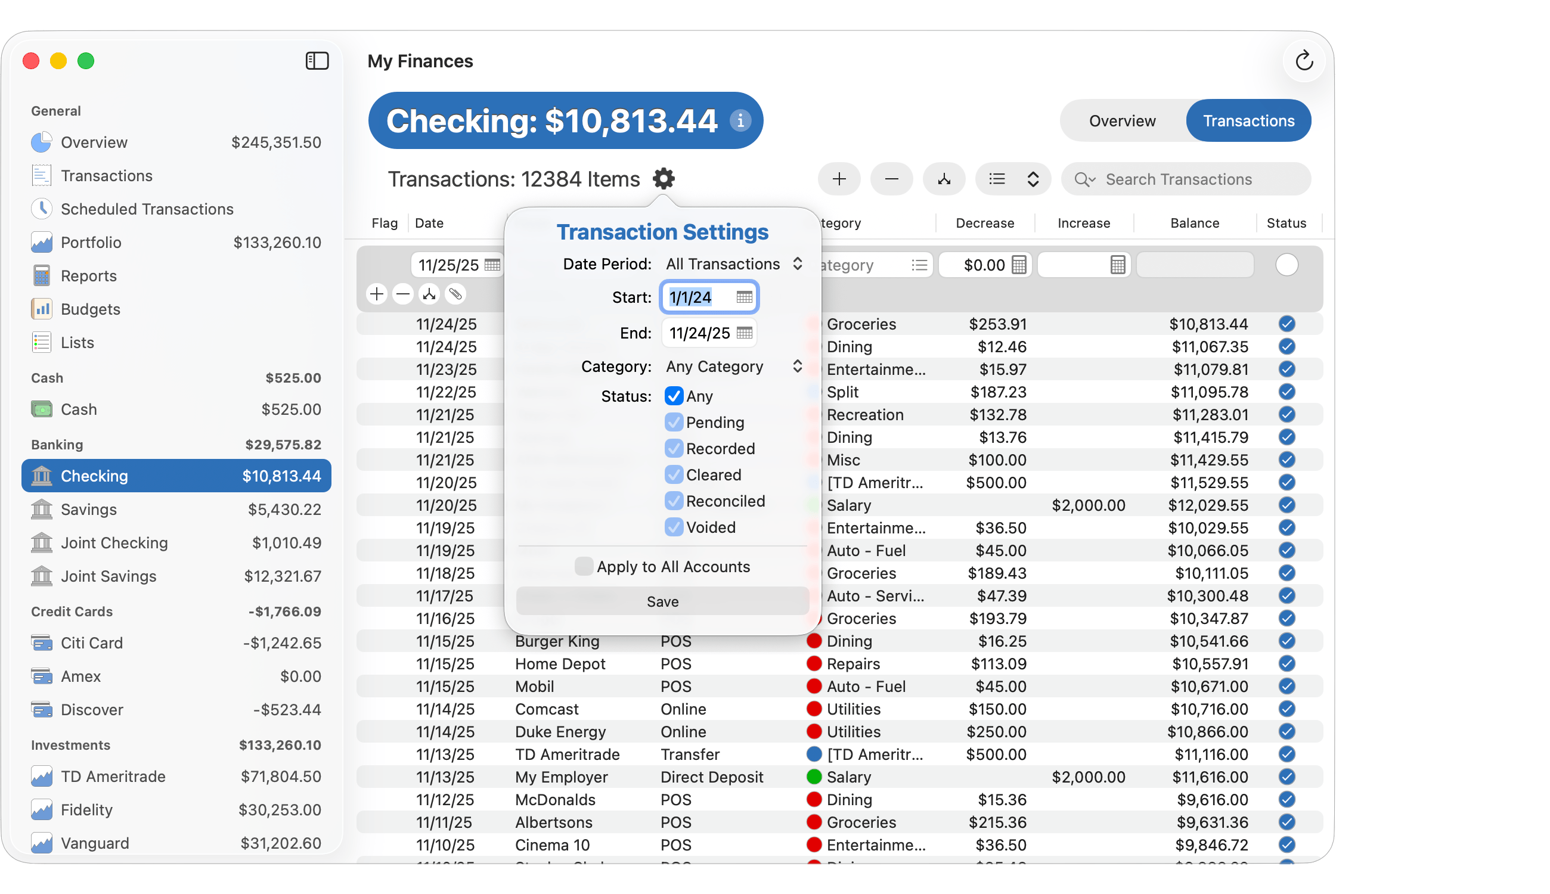Click the red Dining category color dot
The image size is (1550, 894).
point(814,641)
